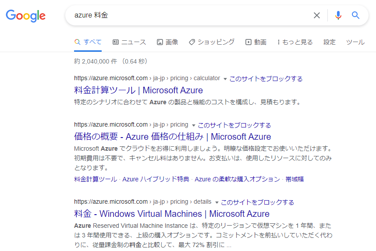Open 料金 - Windows Virtual Machines result
376x251 pixels.
point(172,214)
